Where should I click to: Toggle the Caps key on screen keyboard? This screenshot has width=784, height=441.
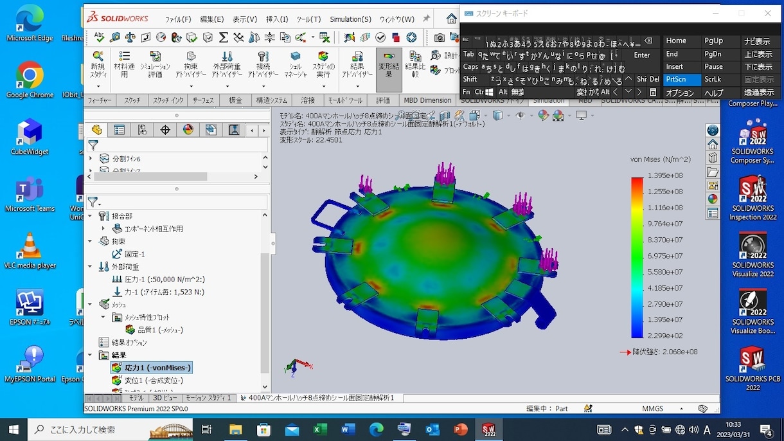point(470,67)
